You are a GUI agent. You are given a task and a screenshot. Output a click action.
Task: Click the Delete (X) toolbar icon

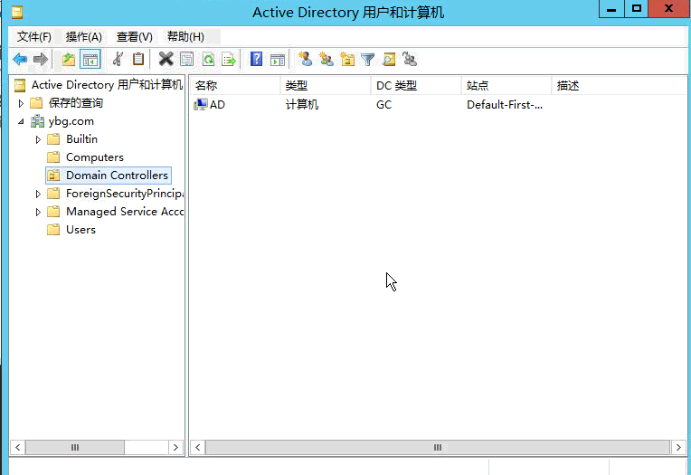click(166, 60)
